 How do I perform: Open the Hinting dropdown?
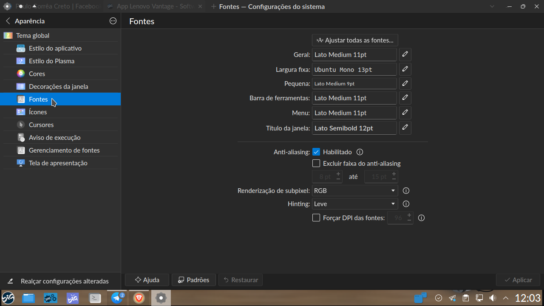click(x=354, y=204)
